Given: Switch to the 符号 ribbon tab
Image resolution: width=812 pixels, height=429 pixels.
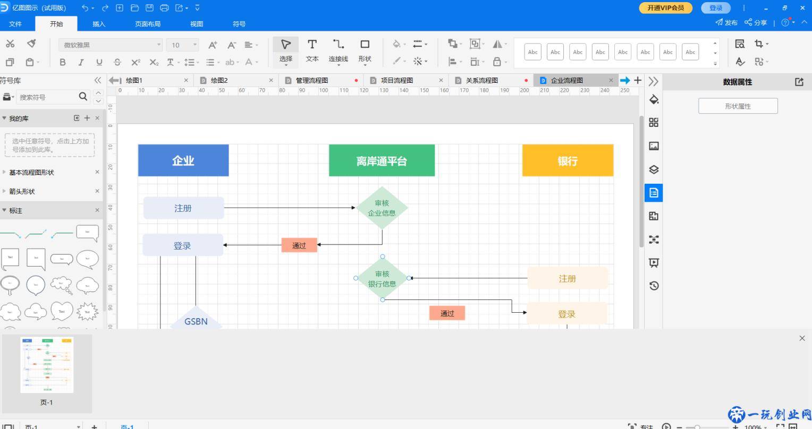Looking at the screenshot, I should (239, 24).
